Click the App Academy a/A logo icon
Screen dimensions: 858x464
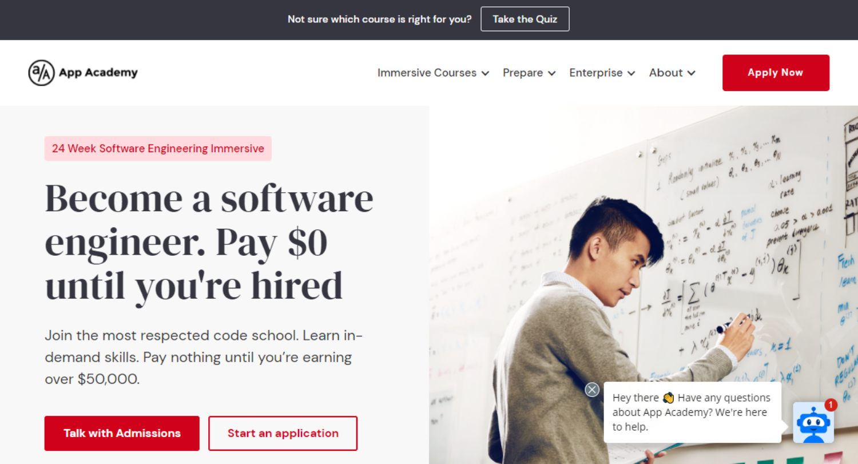click(41, 73)
